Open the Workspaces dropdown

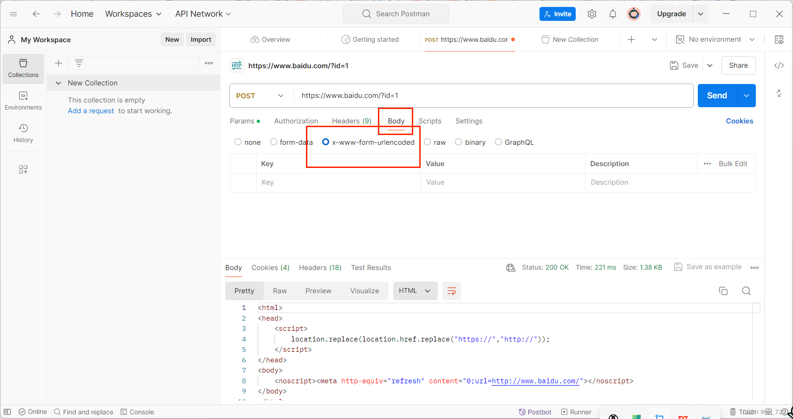tap(133, 14)
